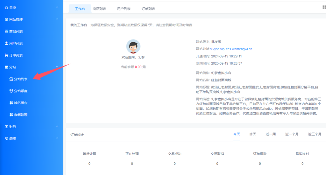Click the grid icon at top right
Image resolution: width=326 pixels, height=175 pixels.
(x=324, y=7)
